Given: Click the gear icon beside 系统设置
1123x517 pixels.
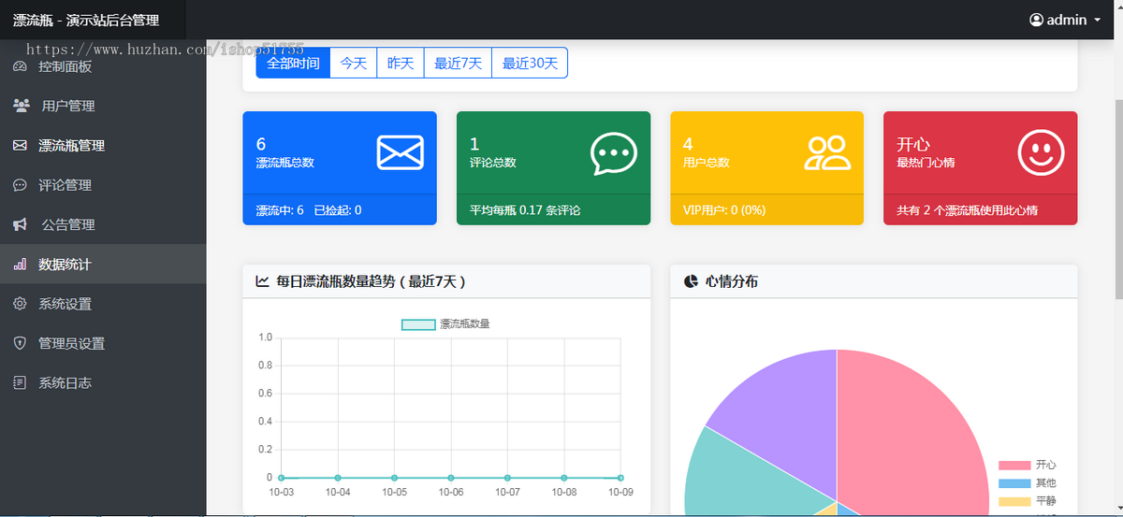Looking at the screenshot, I should (20, 304).
